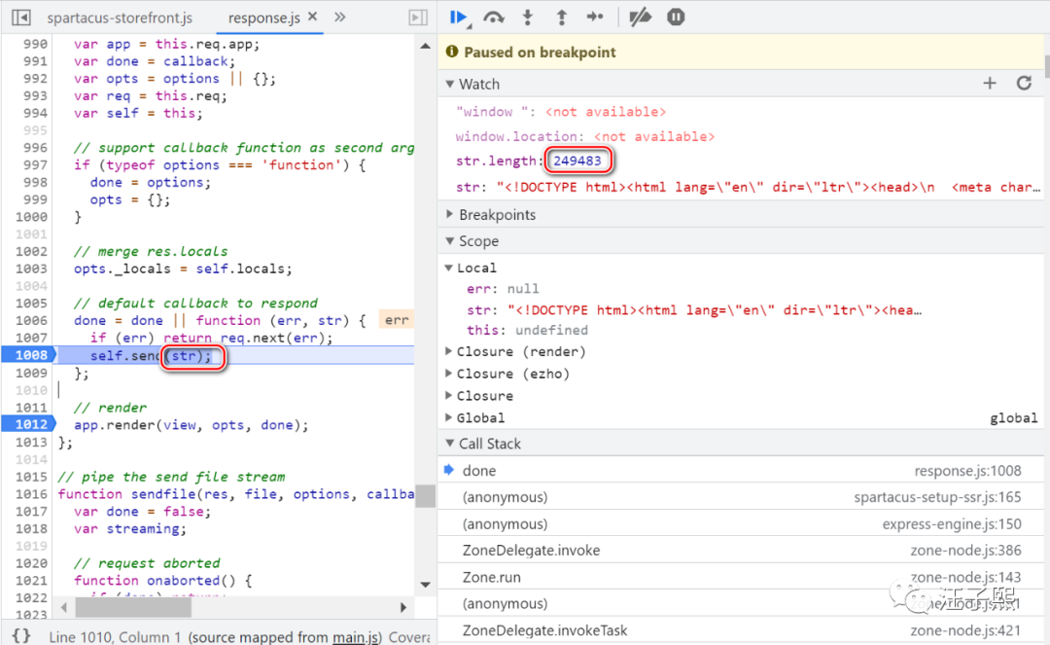The width and height of the screenshot is (1050, 645).
Task: Click the "window " watch expression
Action: (561, 112)
